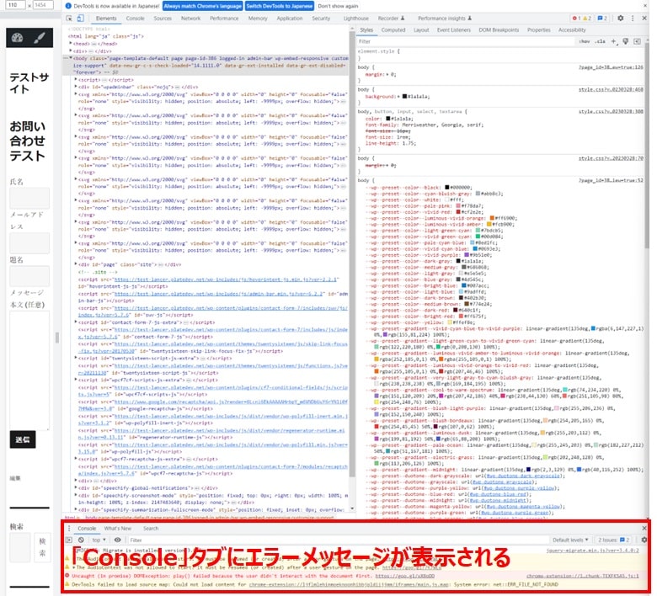
Task: Activate the inspect element picker icon
Action: pyautogui.click(x=69, y=19)
